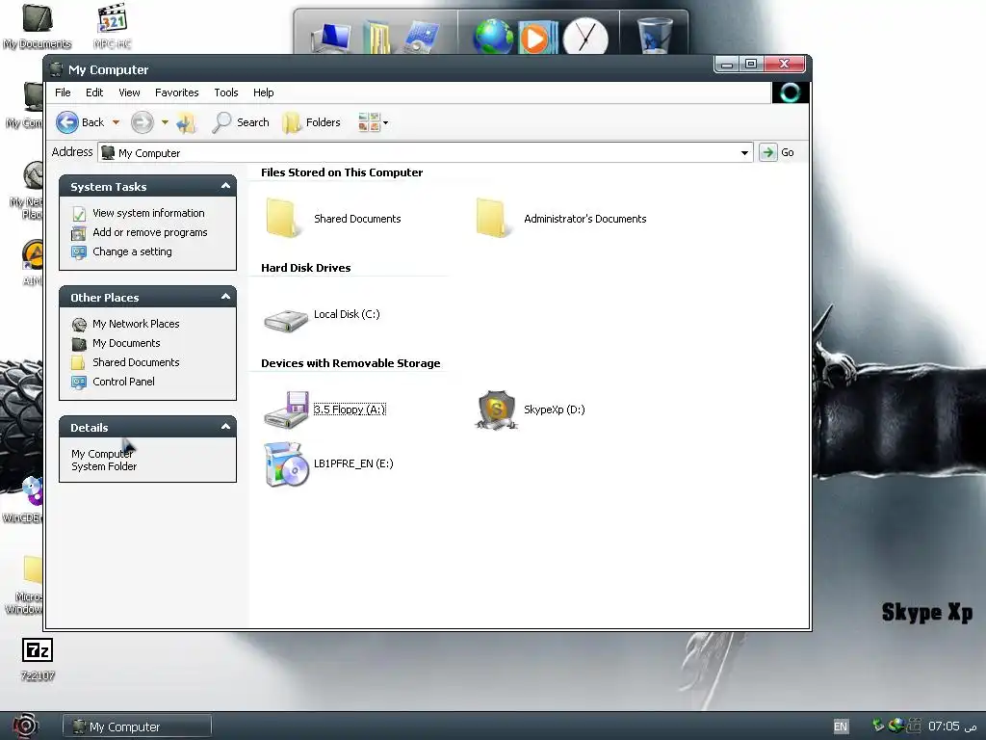
Task: Click Devices with Removable Storage header
Action: pyautogui.click(x=350, y=363)
